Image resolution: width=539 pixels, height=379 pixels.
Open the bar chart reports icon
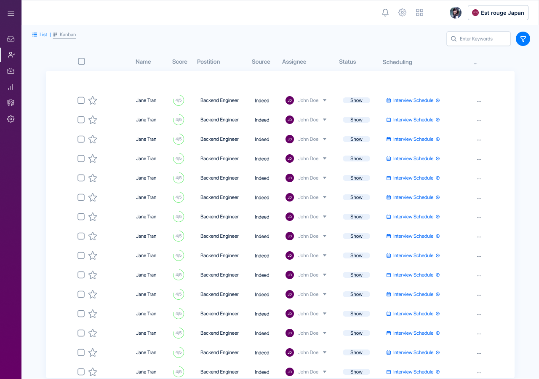pos(11,87)
